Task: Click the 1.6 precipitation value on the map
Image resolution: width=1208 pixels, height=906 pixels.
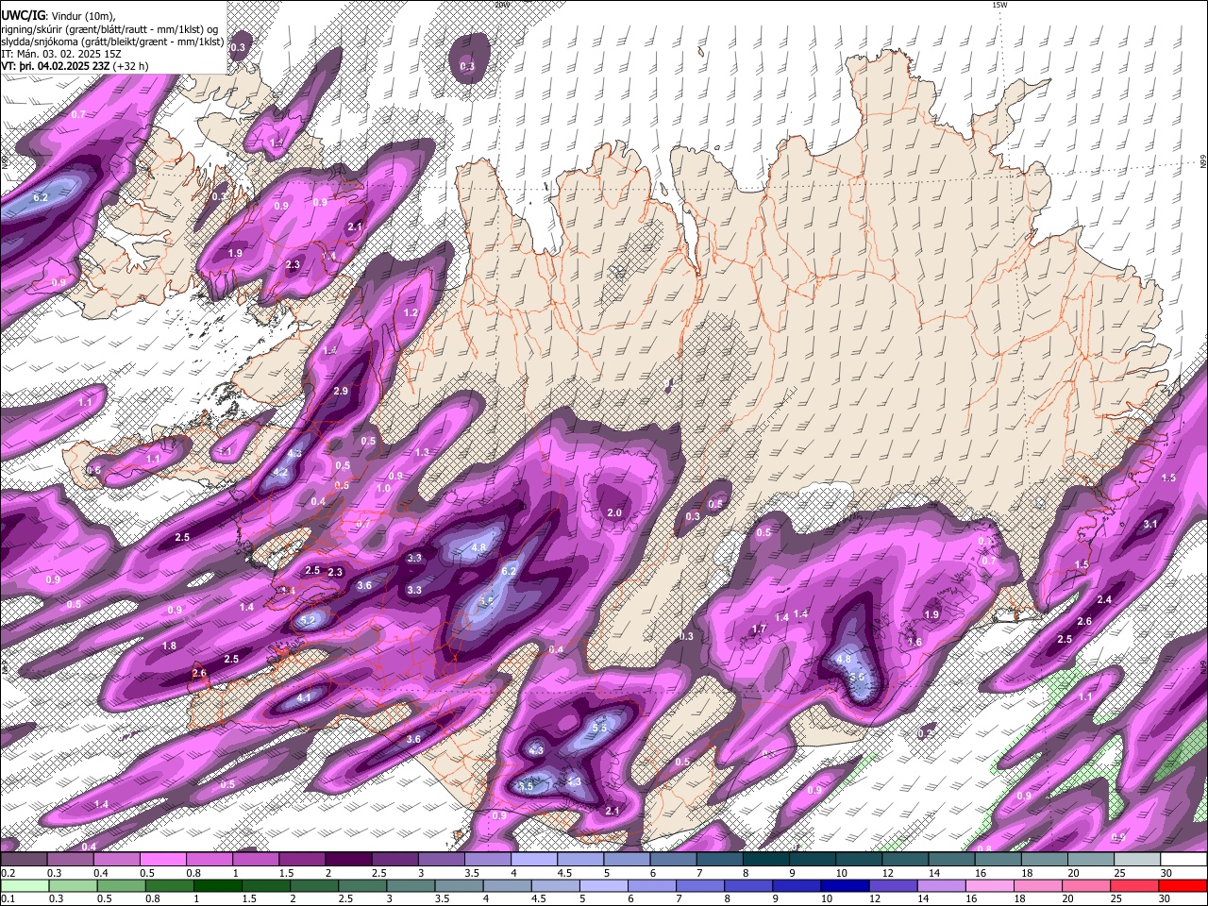Action: (x=914, y=642)
